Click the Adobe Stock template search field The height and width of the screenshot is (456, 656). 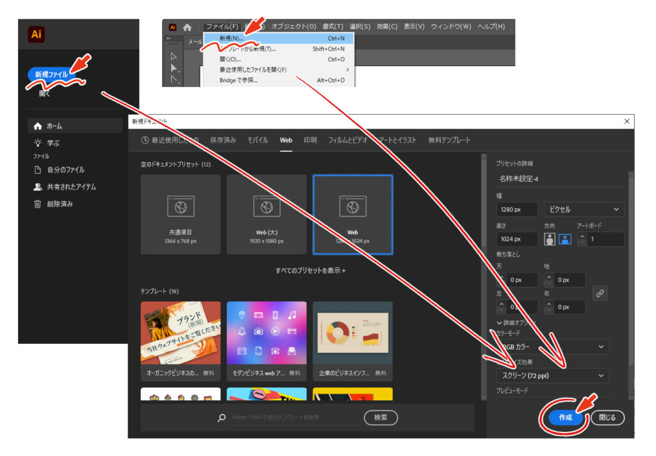pos(295,418)
